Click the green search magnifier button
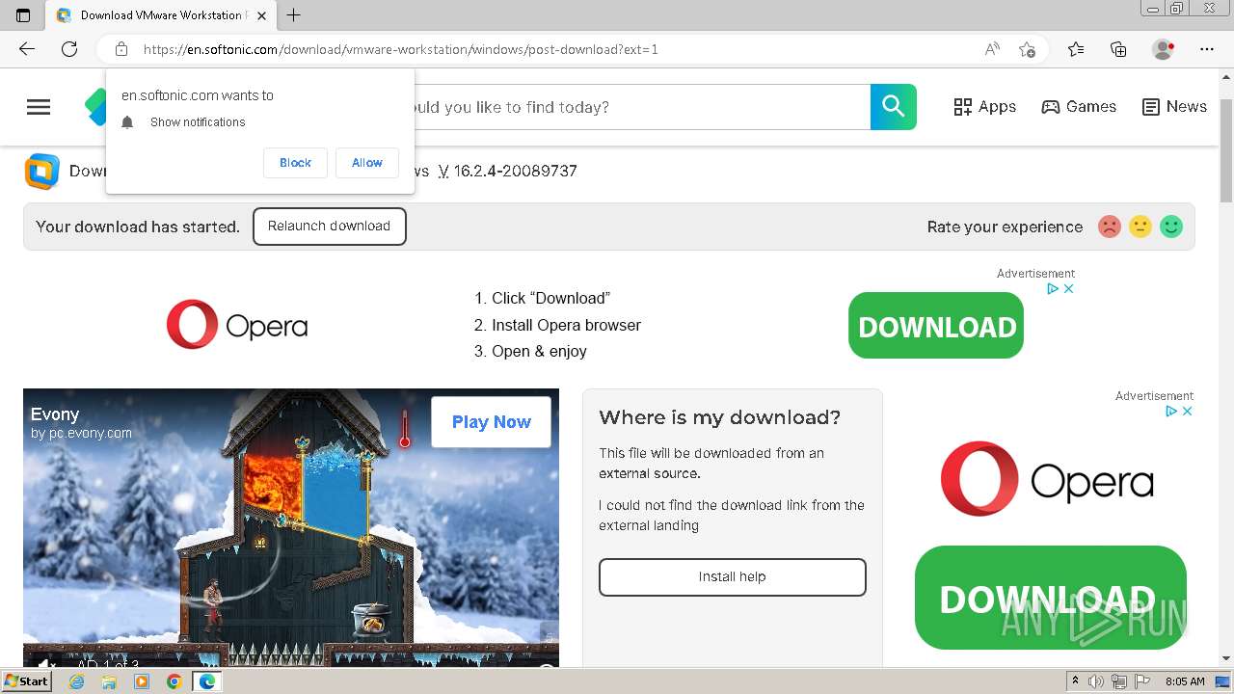The height and width of the screenshot is (694, 1234). click(x=894, y=107)
